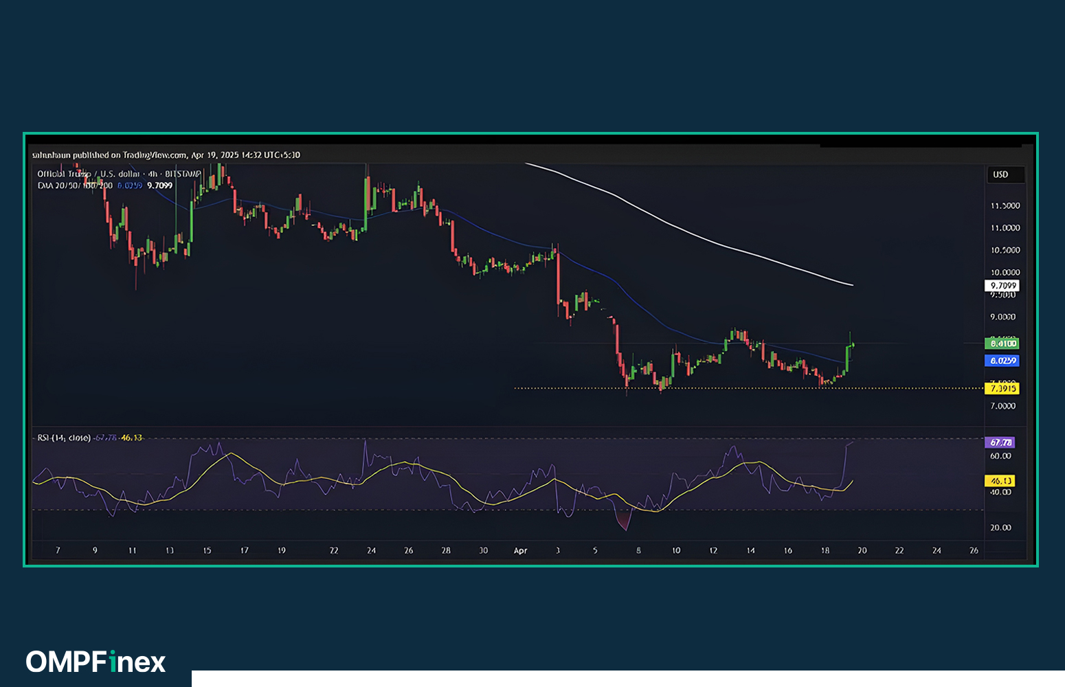Click the OMPFinex logo
The height and width of the screenshot is (687, 1065).
pos(96,662)
